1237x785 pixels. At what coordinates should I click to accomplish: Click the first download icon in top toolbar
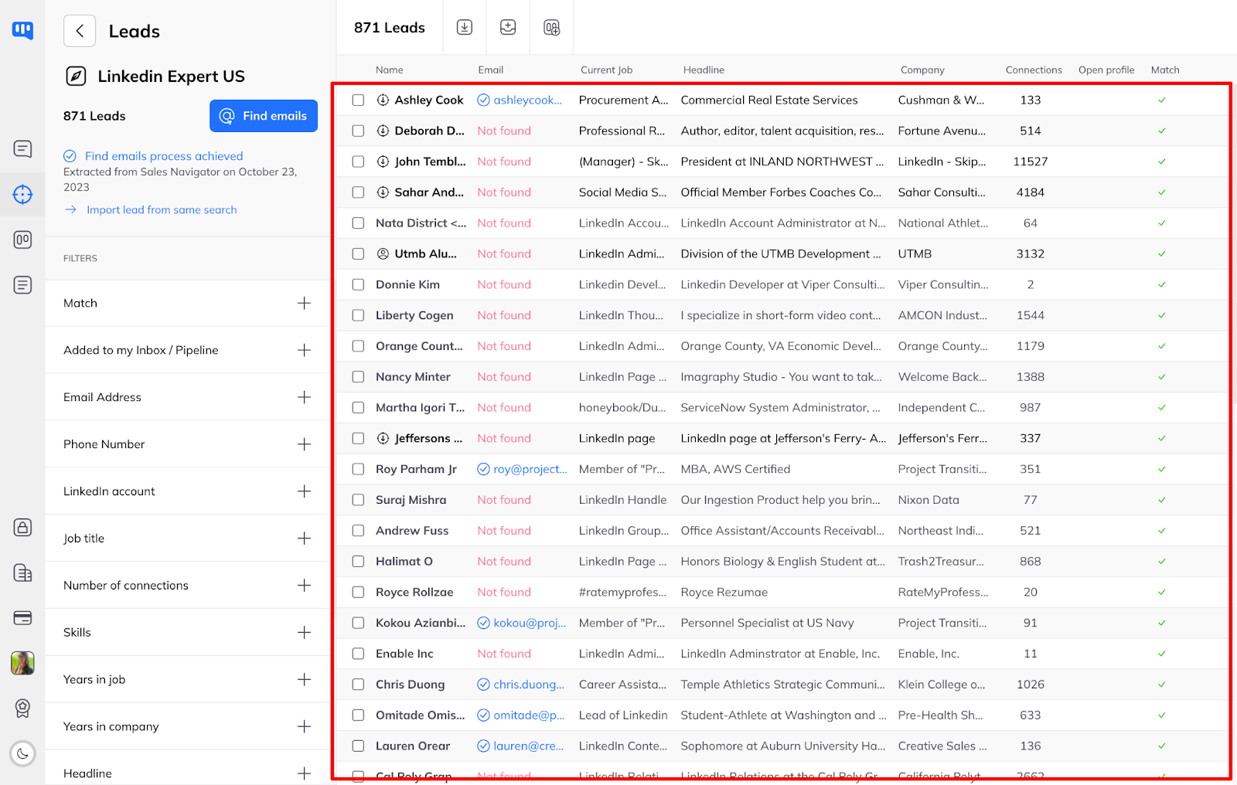pyautogui.click(x=465, y=27)
